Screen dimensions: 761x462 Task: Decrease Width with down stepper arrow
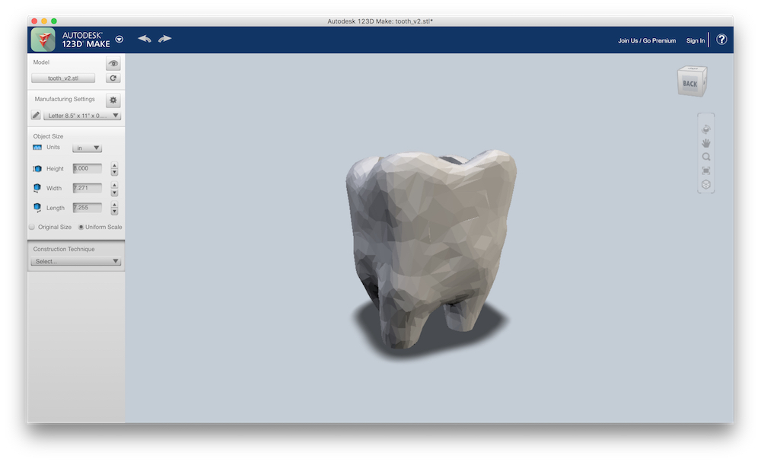tap(115, 192)
